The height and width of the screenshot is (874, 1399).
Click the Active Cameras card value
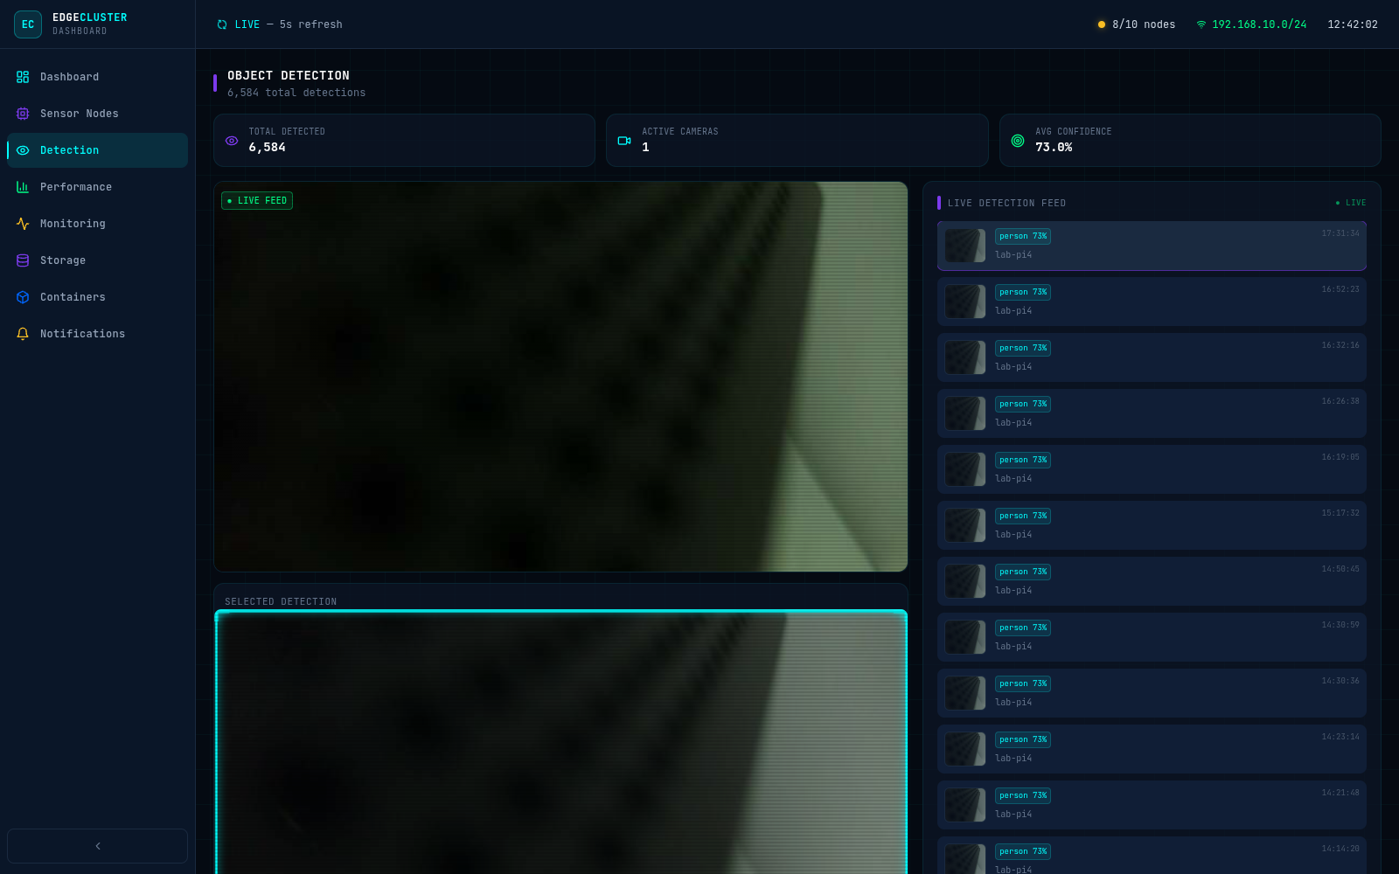point(645,148)
